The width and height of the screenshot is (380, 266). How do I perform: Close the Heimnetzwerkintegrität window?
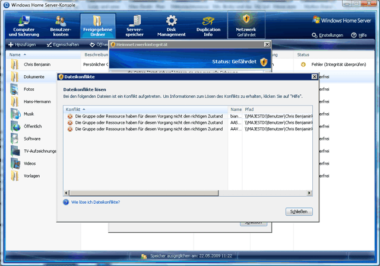pos(267,44)
